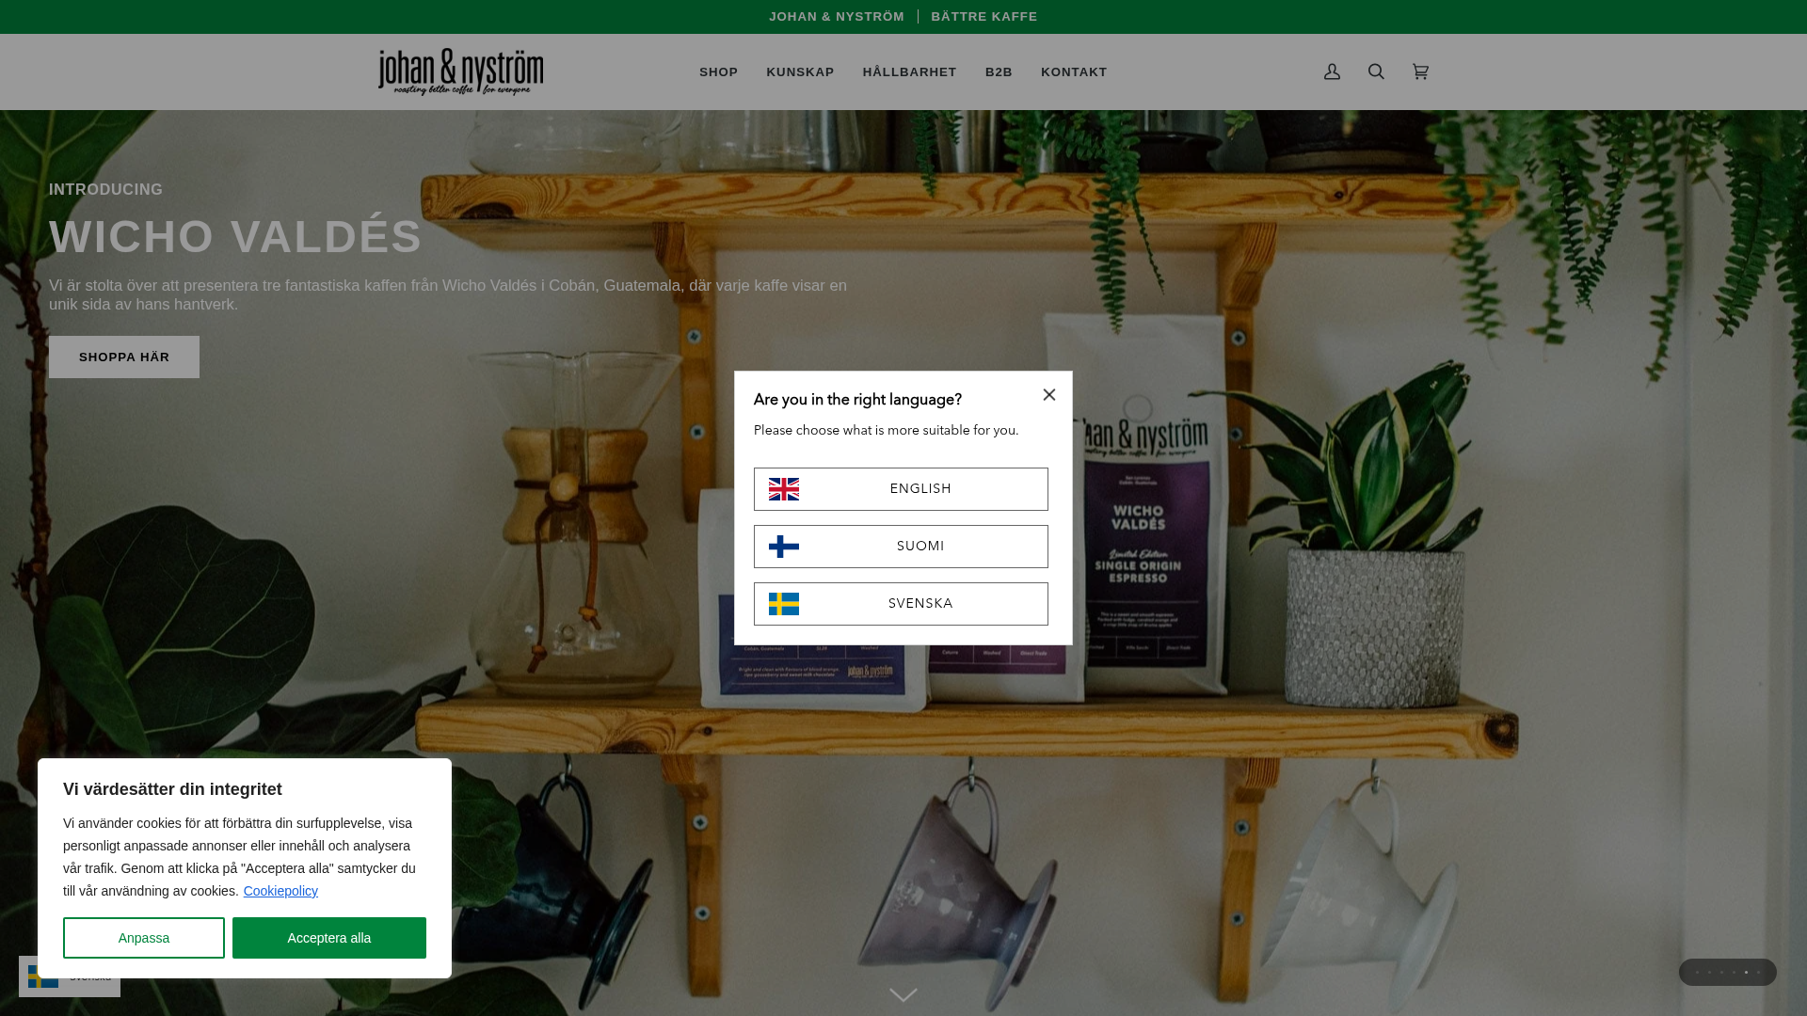
Task: Expand the KUNSKAP navigation menu
Action: coord(800,72)
